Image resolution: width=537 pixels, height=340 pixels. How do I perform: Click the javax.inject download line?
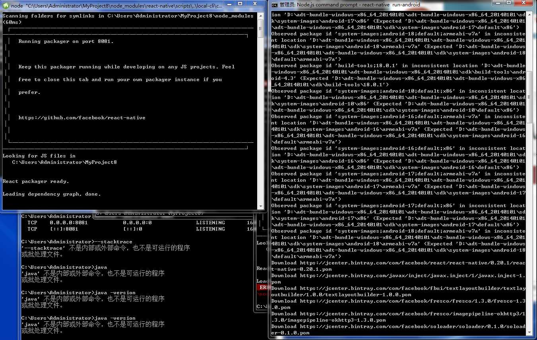pyautogui.click(x=398, y=278)
